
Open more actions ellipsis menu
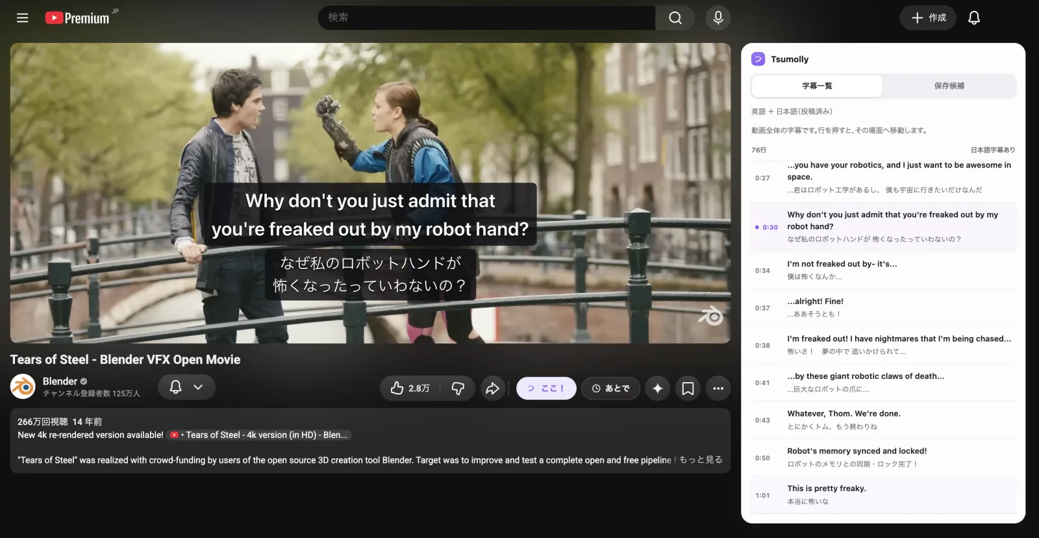tap(718, 389)
